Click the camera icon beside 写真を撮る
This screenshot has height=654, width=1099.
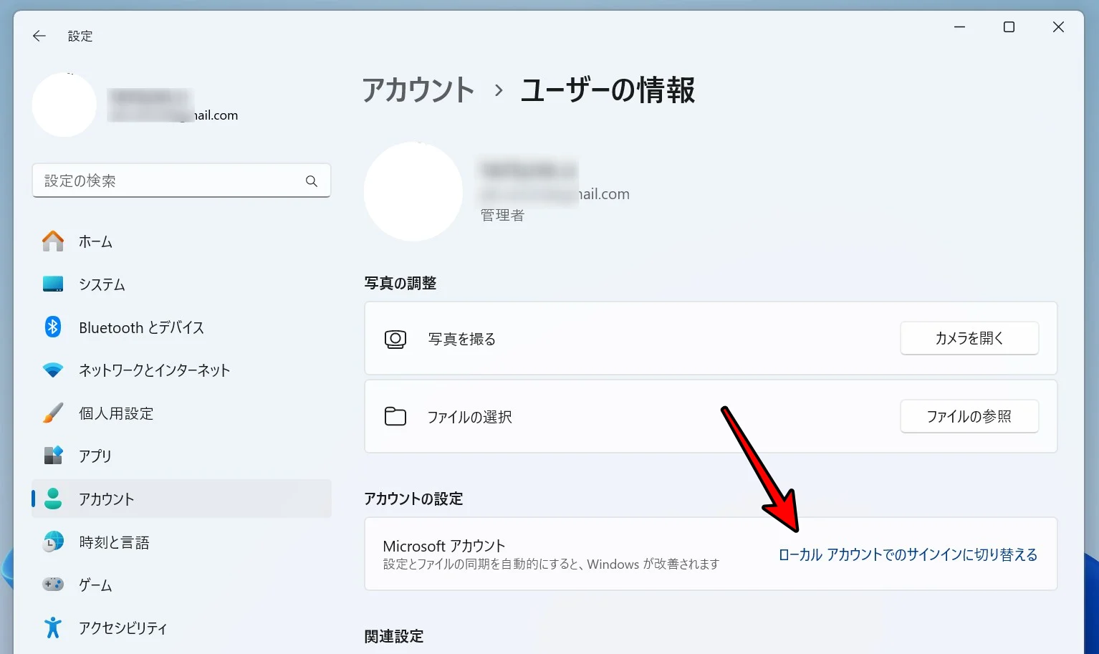[395, 338]
